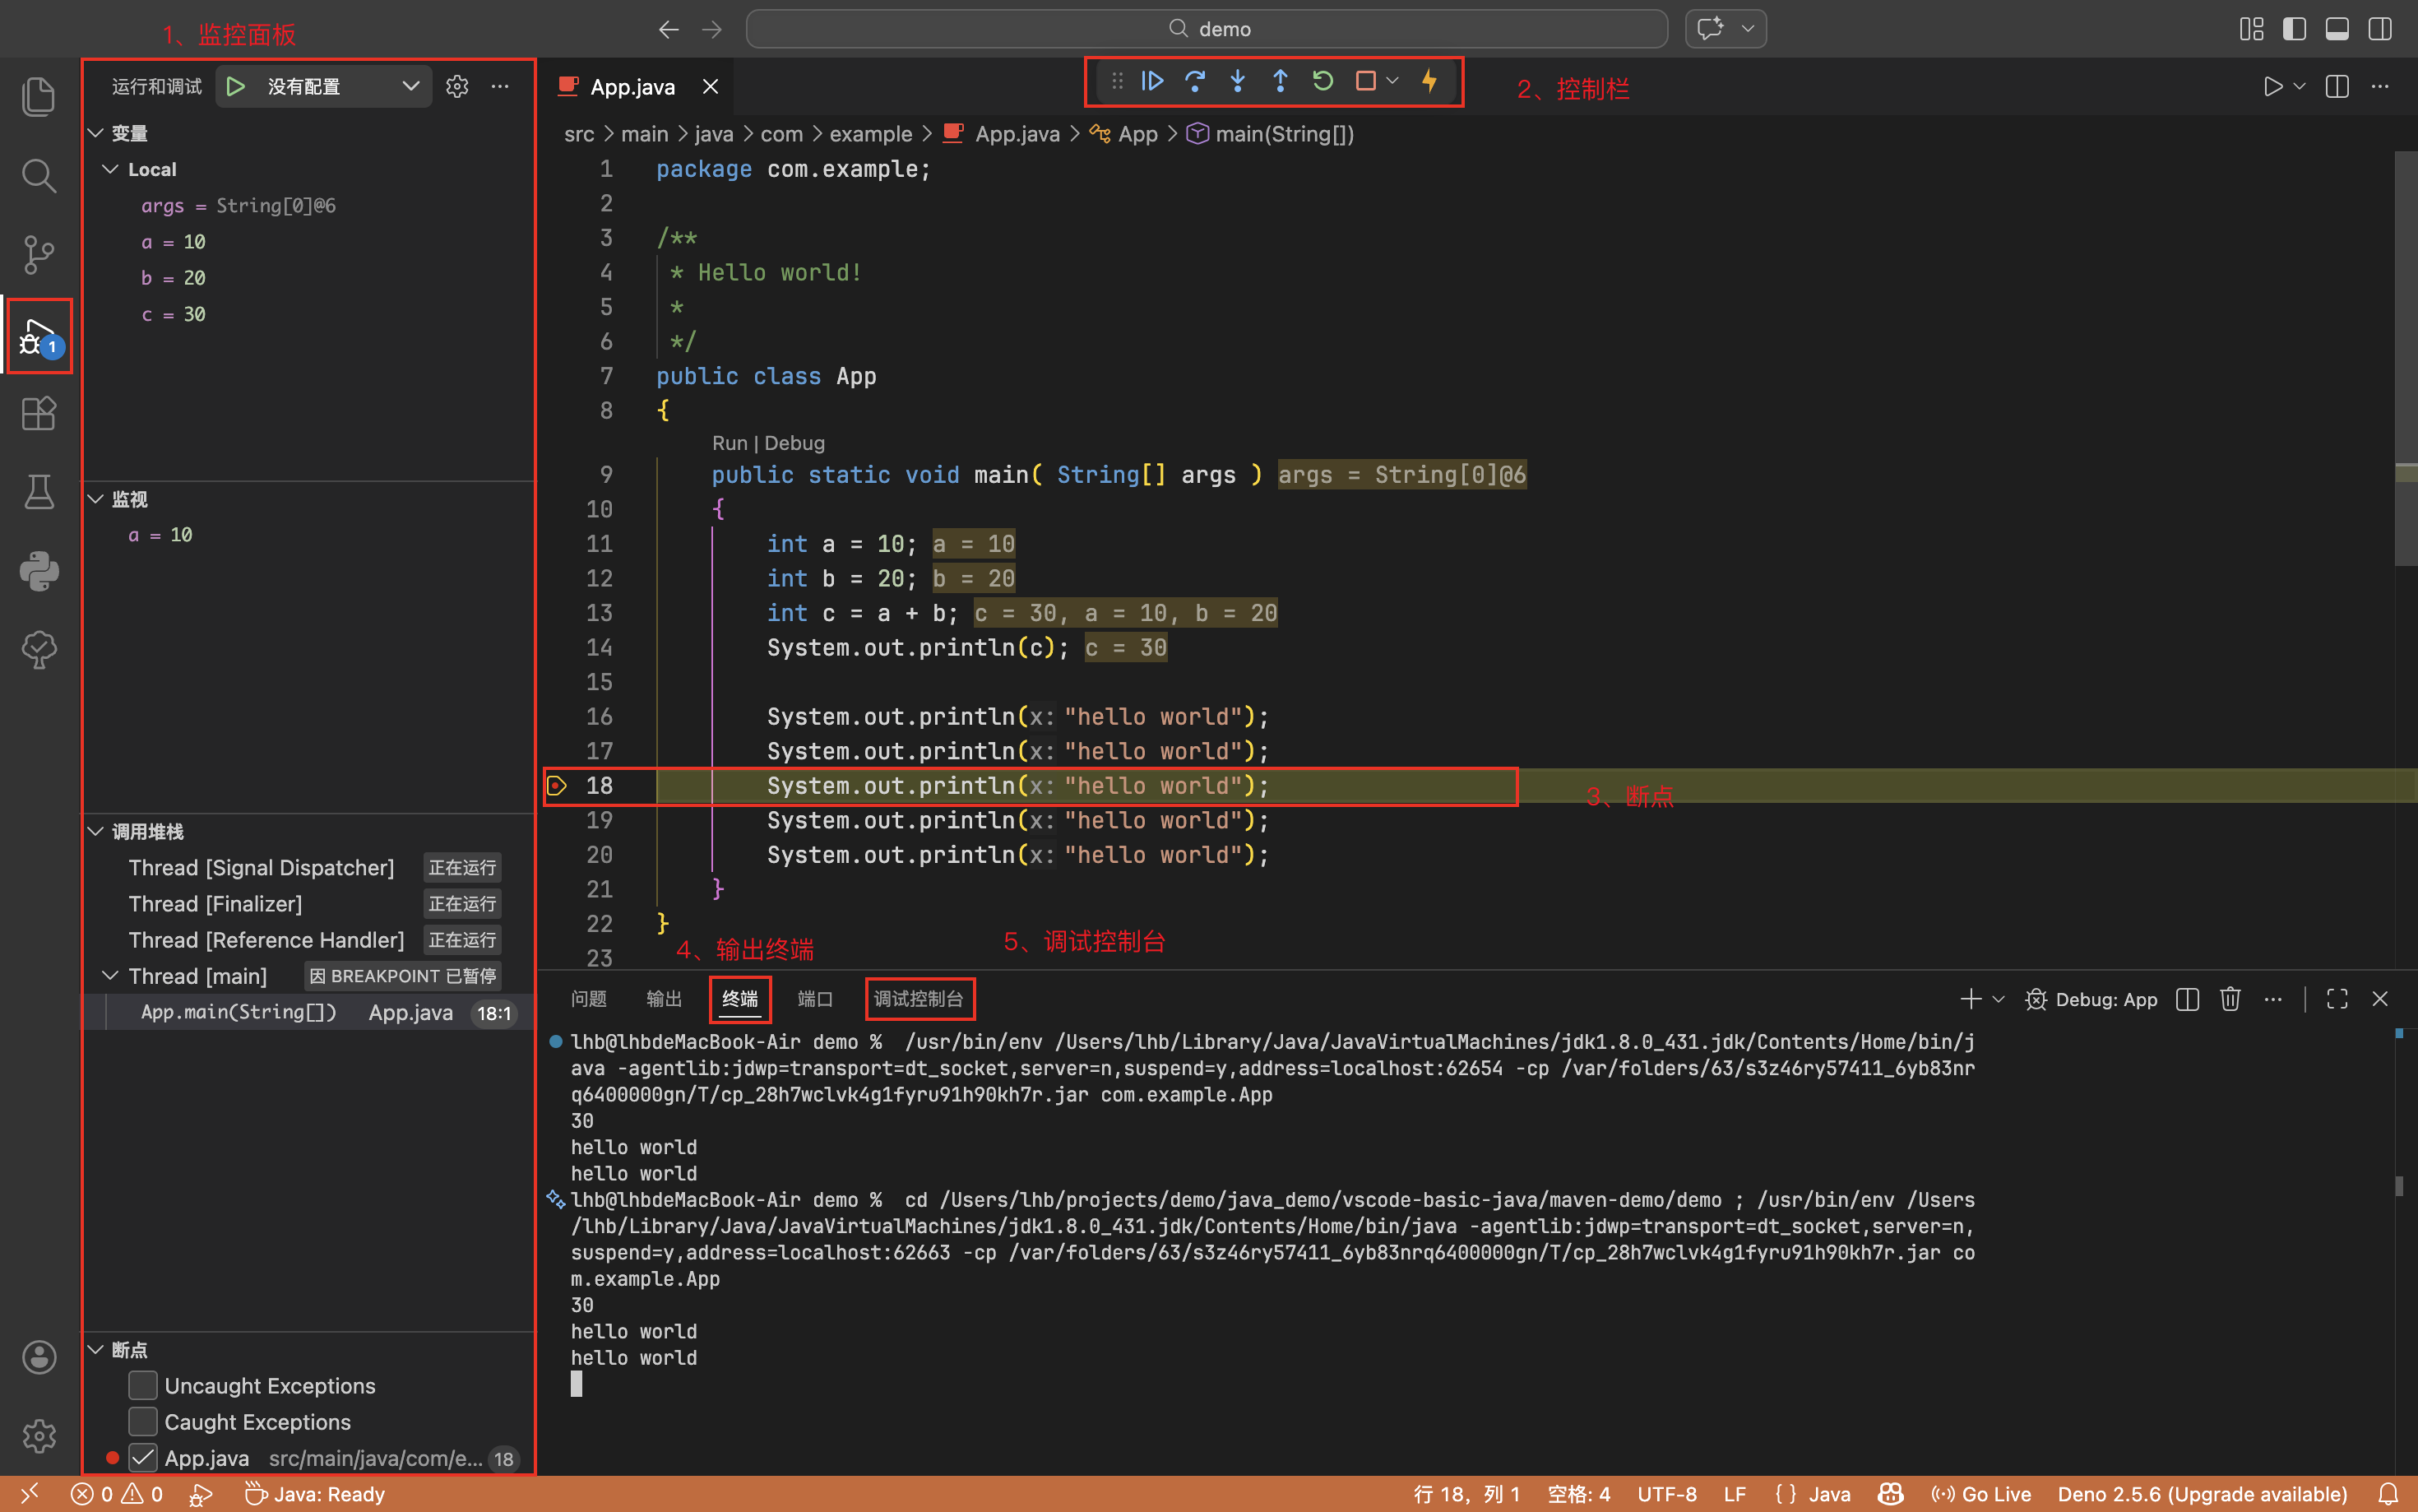This screenshot has height=1512, width=2418.
Task: Open the Python sidebar view
Action: [x=39, y=571]
